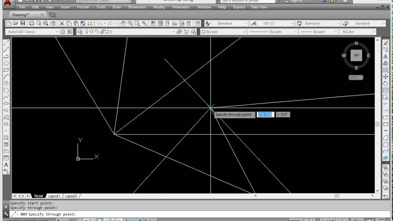The height and width of the screenshot is (221, 393).
Task: Click the Mirror tool in Modify toolbar
Action: coord(386,56)
